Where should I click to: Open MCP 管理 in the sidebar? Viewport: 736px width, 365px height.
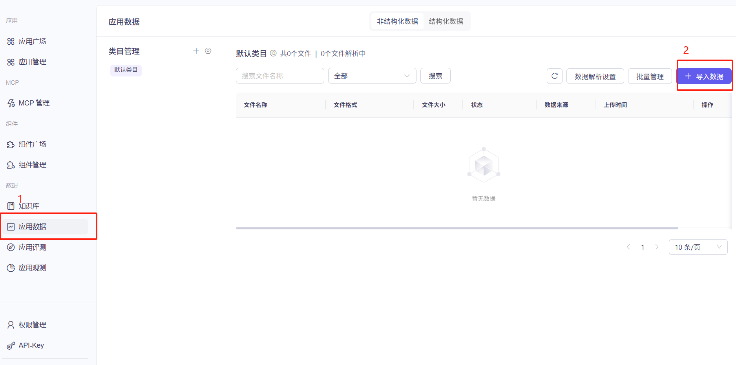(x=34, y=103)
